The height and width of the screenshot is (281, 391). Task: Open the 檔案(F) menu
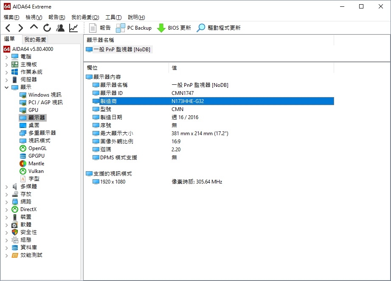11,17
